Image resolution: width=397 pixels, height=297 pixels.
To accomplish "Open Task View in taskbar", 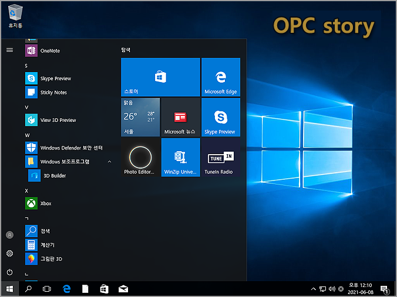I will tap(47, 289).
